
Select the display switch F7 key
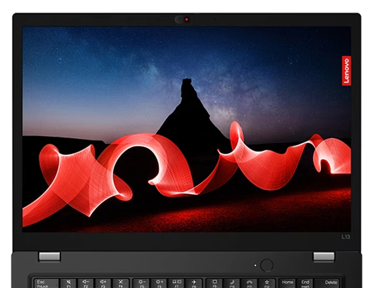pyautogui.click(x=178, y=283)
